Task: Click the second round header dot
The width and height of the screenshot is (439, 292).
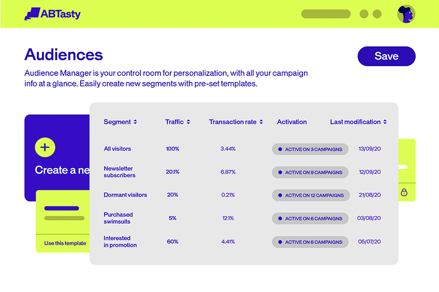Action: (377, 14)
